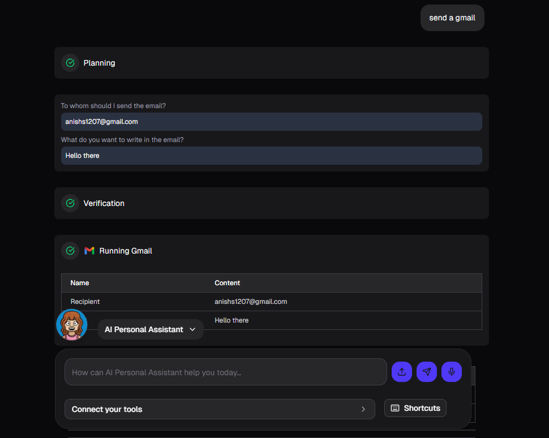Open the Shortcuts button
The width and height of the screenshot is (549, 438).
[x=415, y=408]
